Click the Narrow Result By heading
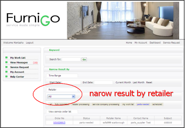This screenshot has height=128, width=185. (x=59, y=69)
